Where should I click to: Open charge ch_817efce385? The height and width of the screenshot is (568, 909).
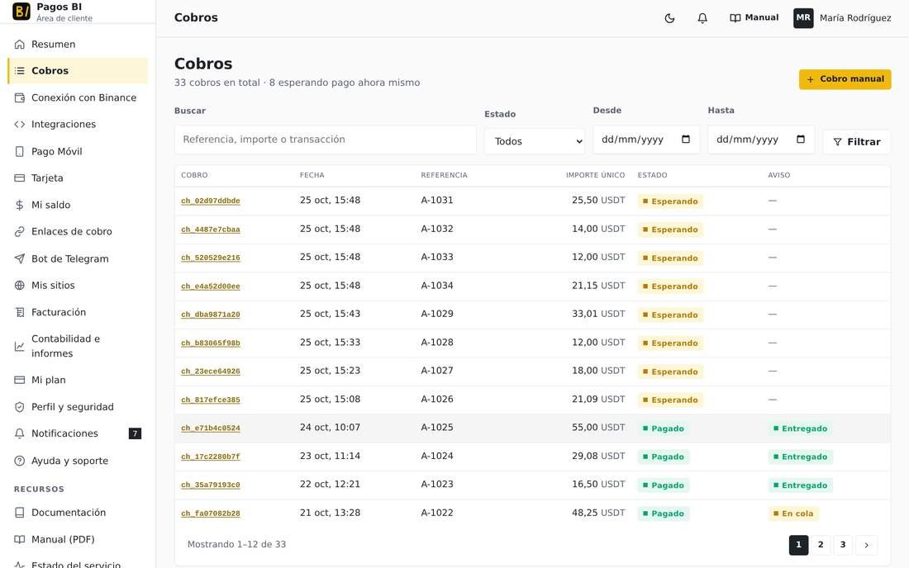[x=211, y=400]
